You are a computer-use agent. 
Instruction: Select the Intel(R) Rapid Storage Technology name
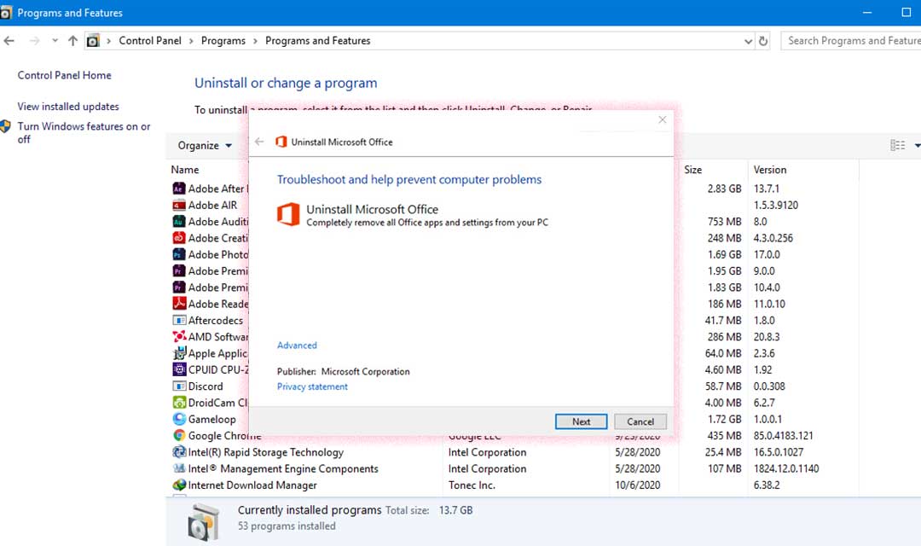pos(265,452)
